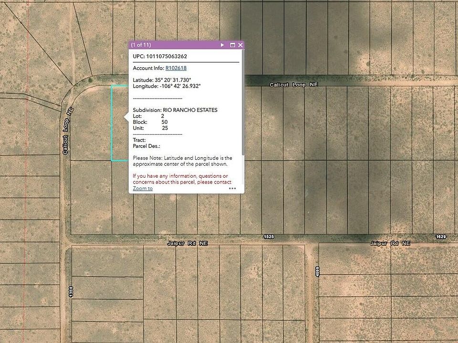
Task: Click right Jaipur Rd NE street label
Action: [x=390, y=243]
